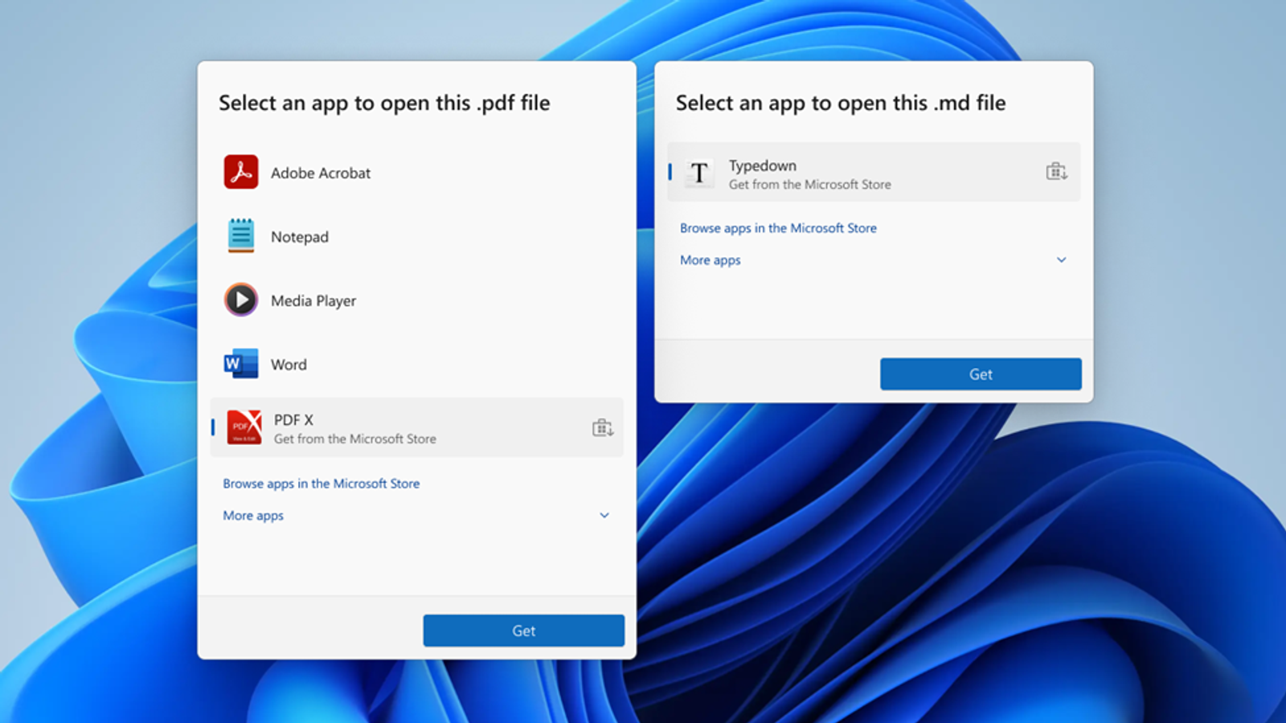Click the 'Select an app to open this .md file' heading
This screenshot has width=1286, height=723.
(x=841, y=103)
